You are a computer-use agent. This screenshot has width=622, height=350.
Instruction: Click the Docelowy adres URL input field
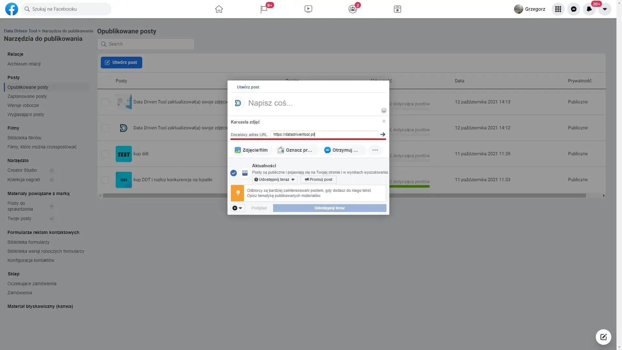324,134
